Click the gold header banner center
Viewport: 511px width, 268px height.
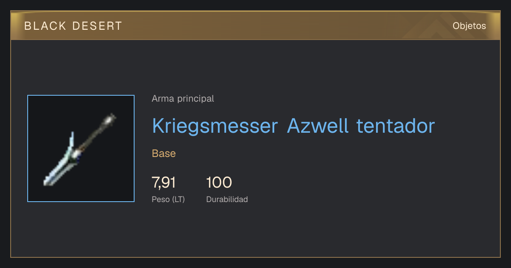[x=255, y=26]
